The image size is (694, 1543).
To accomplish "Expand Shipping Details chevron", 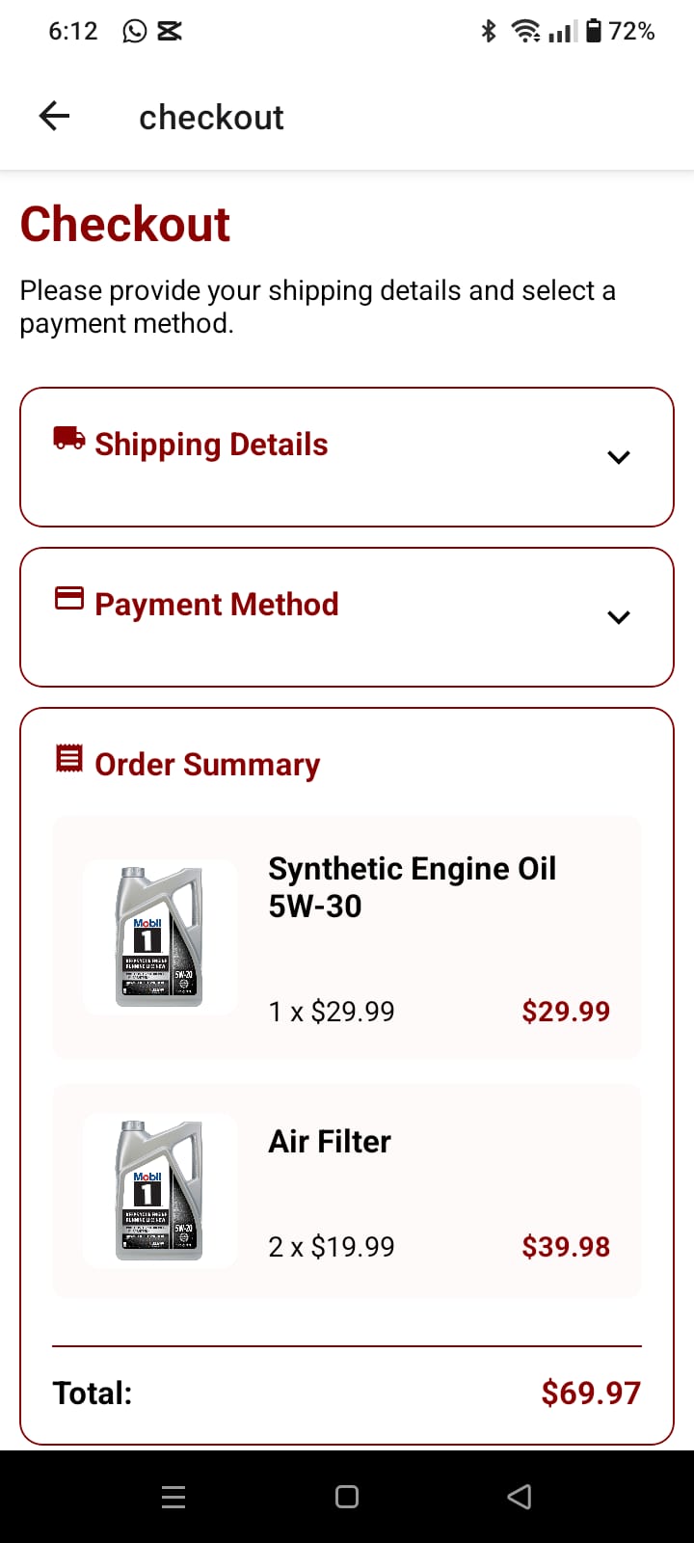I will pyautogui.click(x=619, y=457).
